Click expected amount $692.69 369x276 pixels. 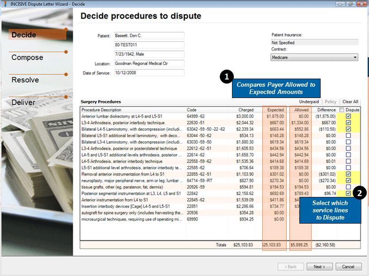tap(277, 193)
